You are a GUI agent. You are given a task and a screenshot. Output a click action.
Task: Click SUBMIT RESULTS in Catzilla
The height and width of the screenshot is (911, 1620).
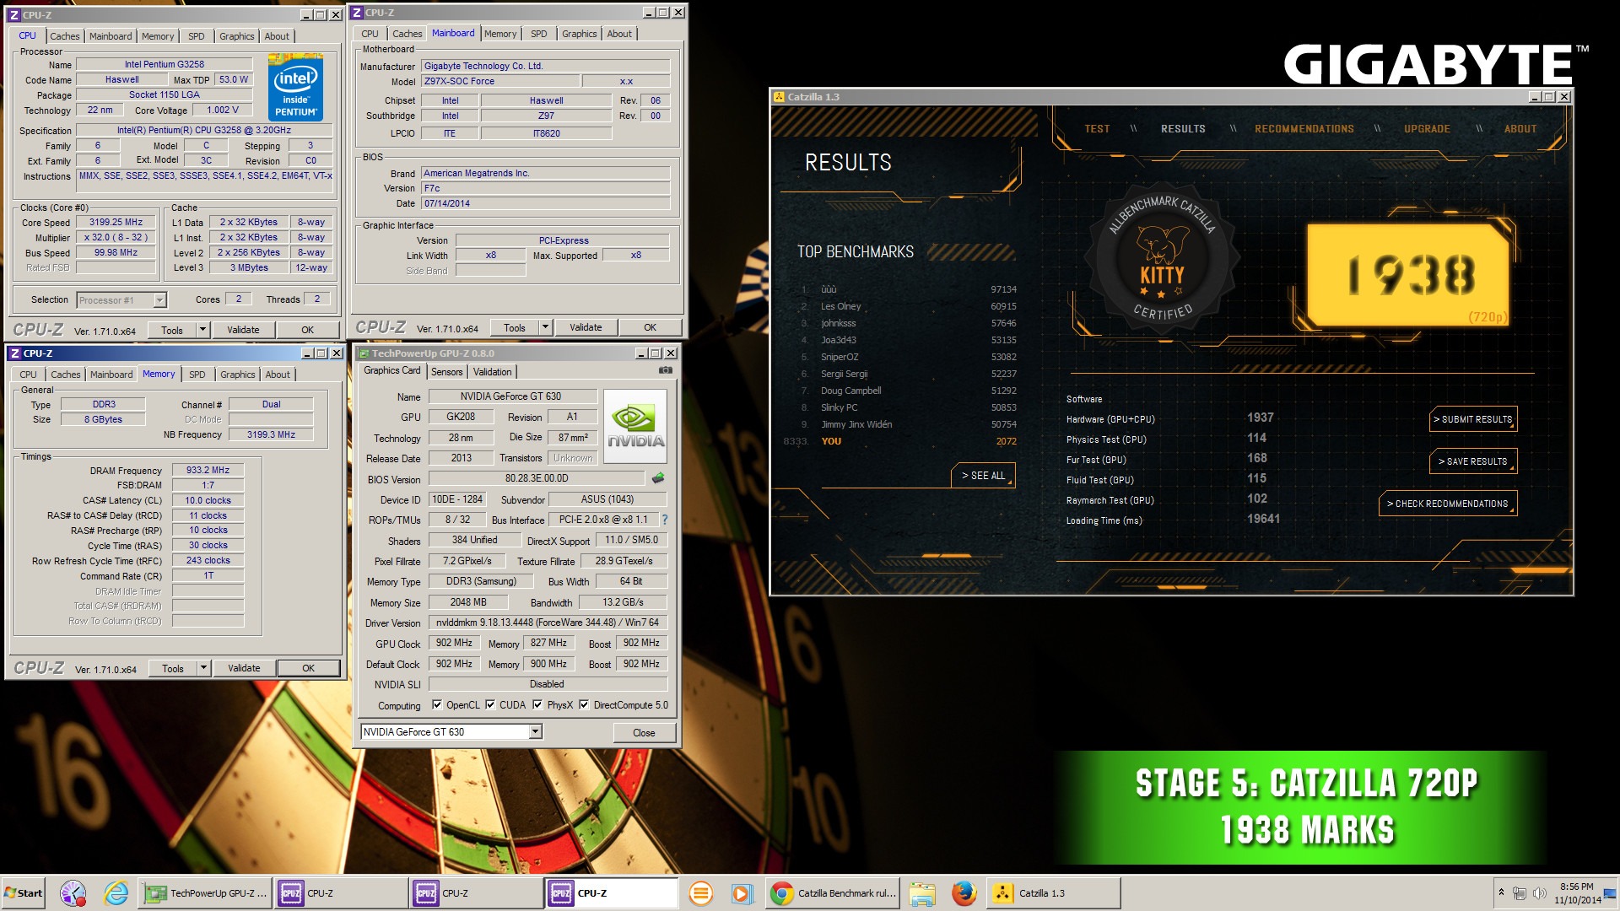1472,419
